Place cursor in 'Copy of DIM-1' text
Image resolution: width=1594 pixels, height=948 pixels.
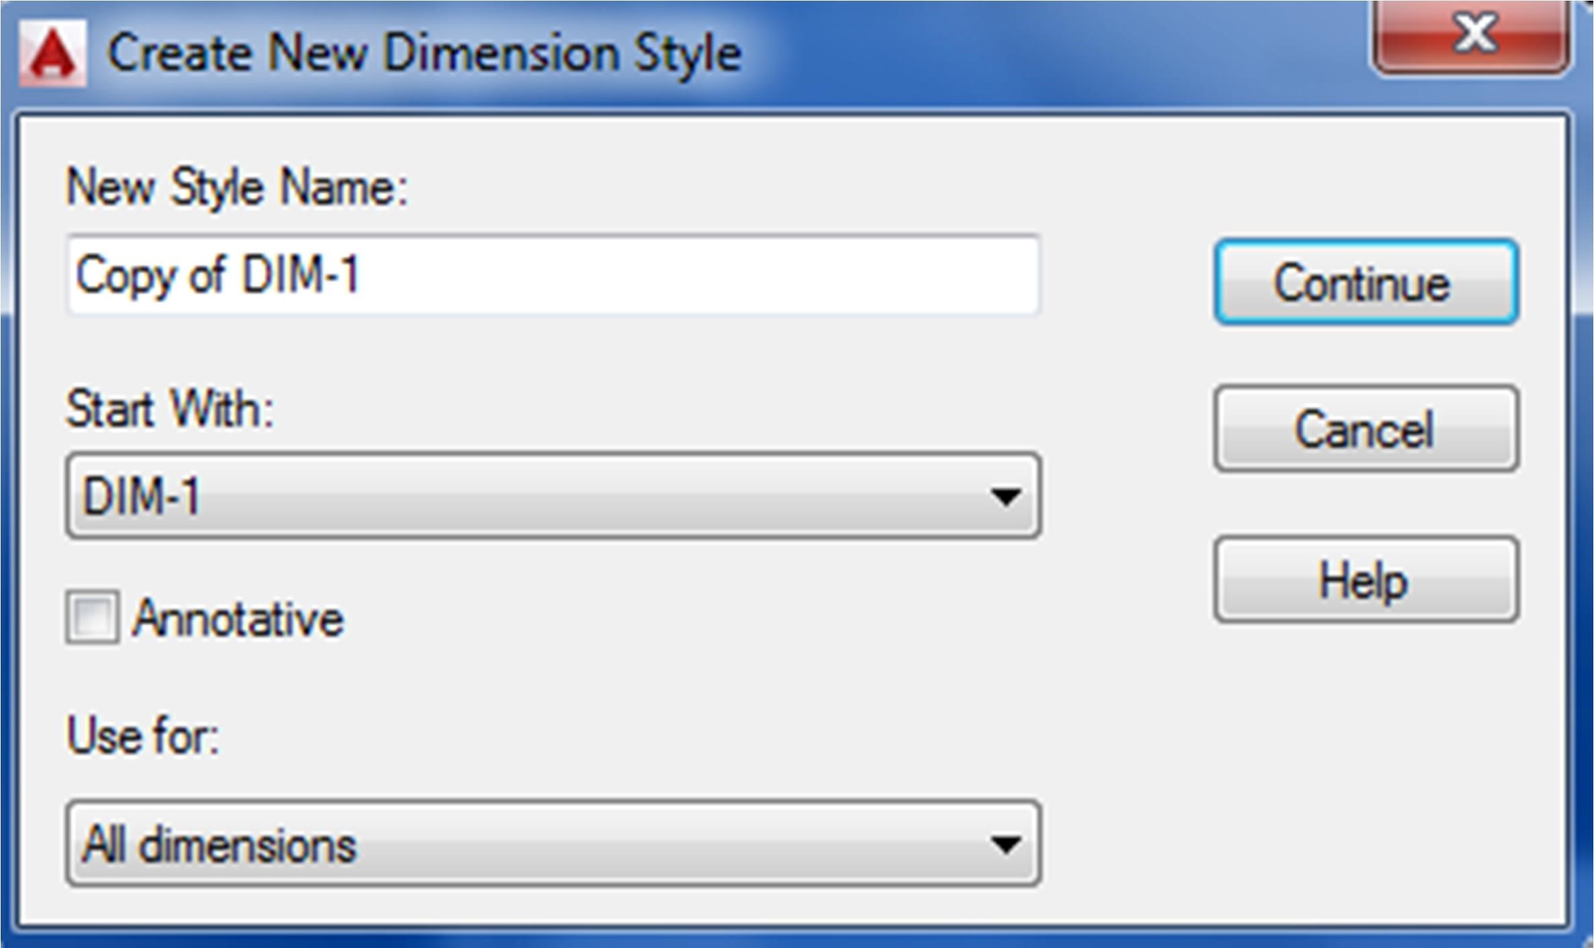(218, 275)
